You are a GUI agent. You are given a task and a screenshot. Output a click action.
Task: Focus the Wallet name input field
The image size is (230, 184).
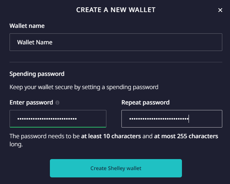tap(116, 42)
